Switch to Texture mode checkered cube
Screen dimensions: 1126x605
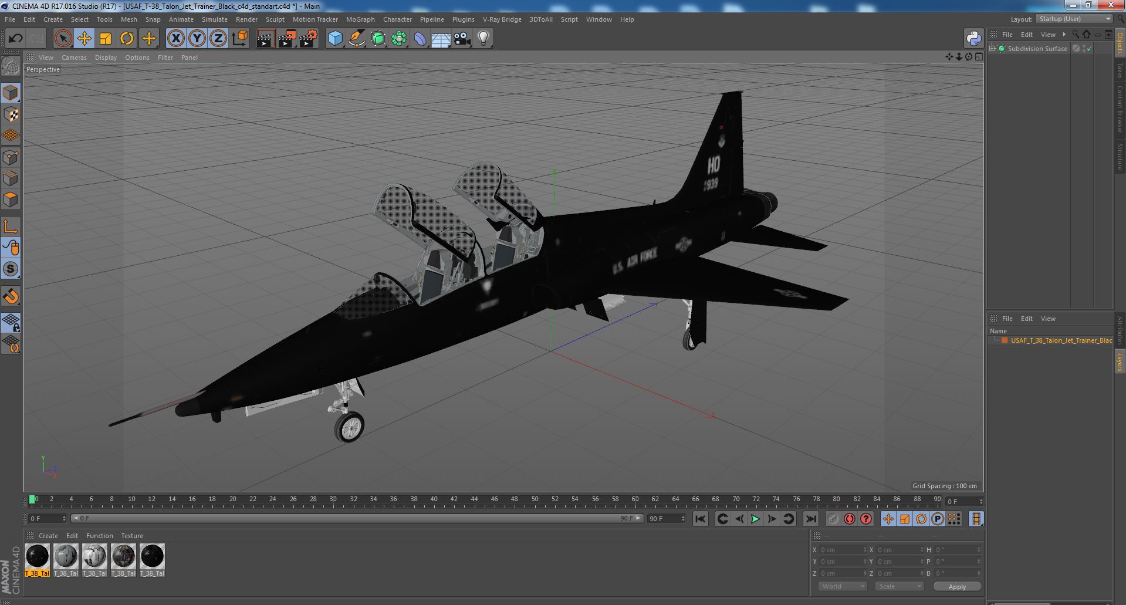11,114
